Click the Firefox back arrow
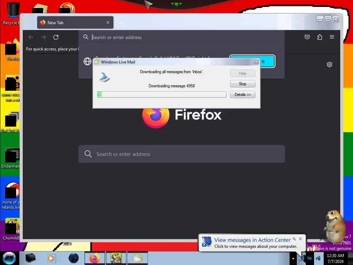This screenshot has height=265, width=353. click(x=31, y=37)
